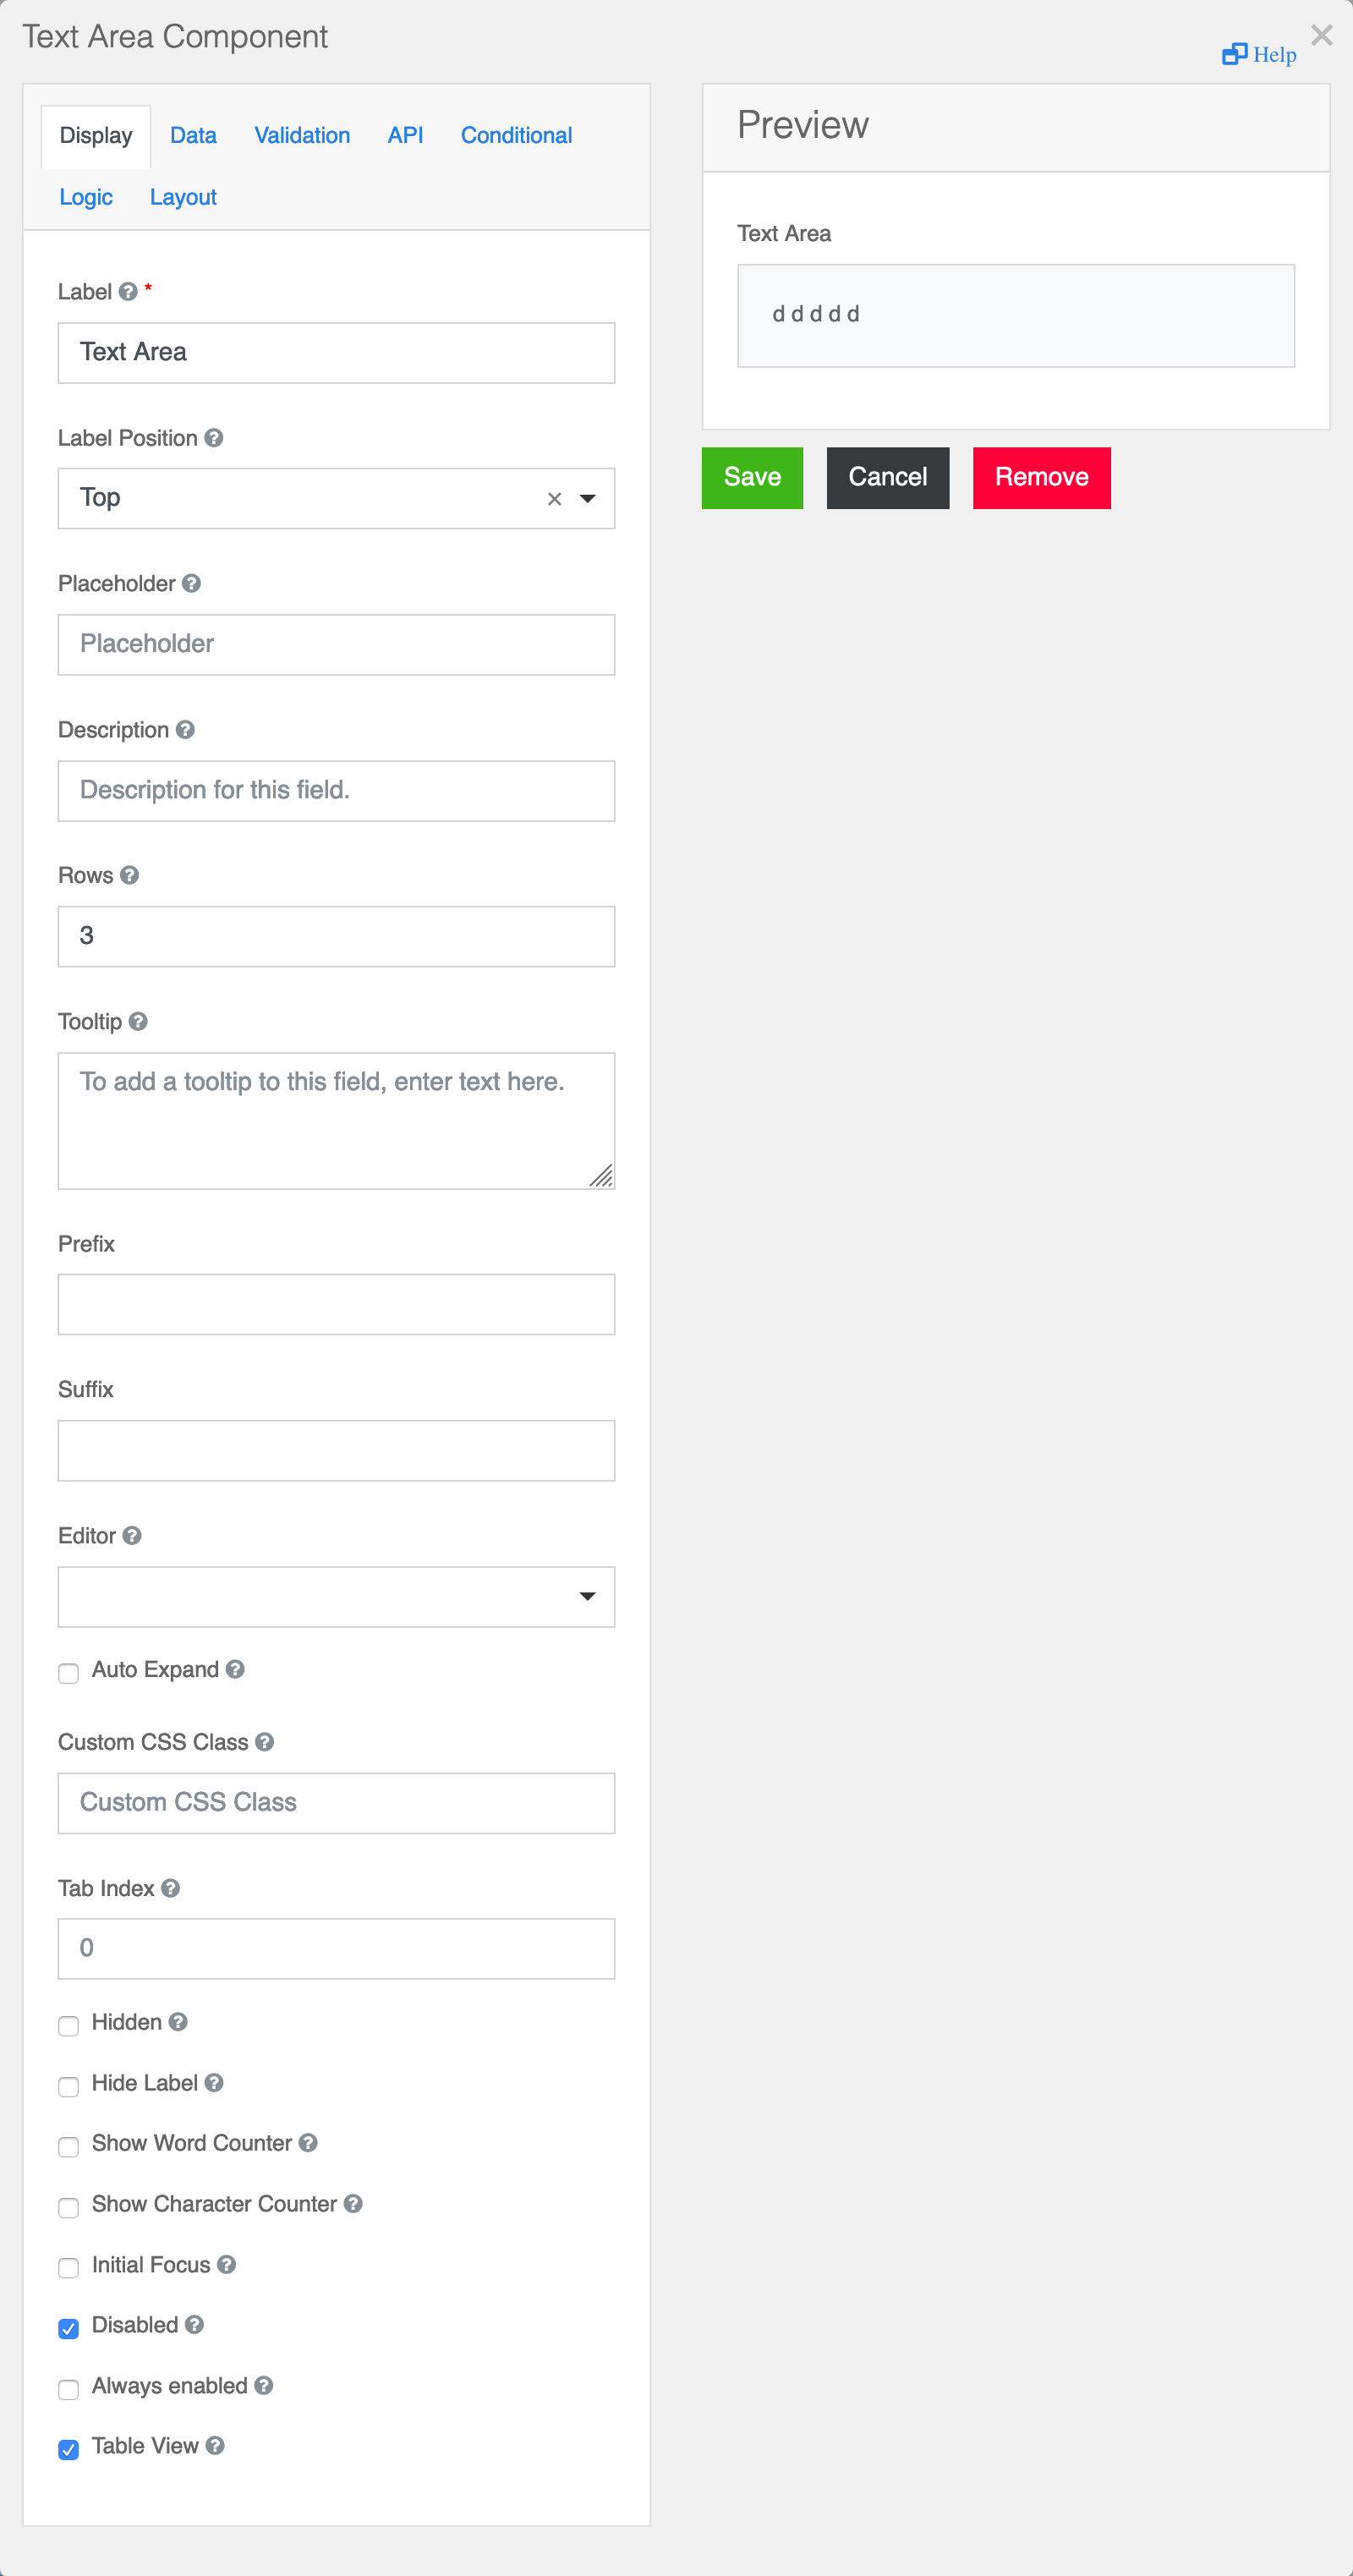
Task: Click the help icon next to Tab Index
Action: [x=171, y=1888]
